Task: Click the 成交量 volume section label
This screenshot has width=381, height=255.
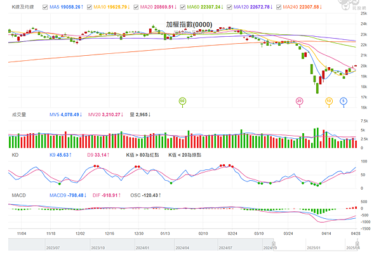Action: (x=19, y=115)
